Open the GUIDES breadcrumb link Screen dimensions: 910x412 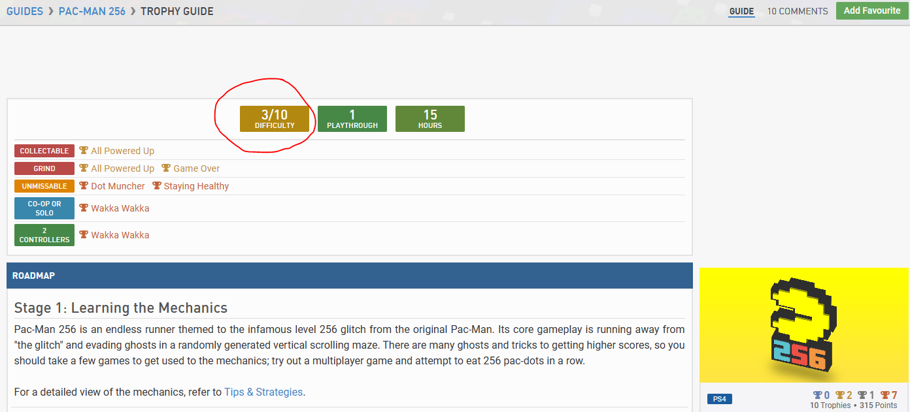pos(25,11)
